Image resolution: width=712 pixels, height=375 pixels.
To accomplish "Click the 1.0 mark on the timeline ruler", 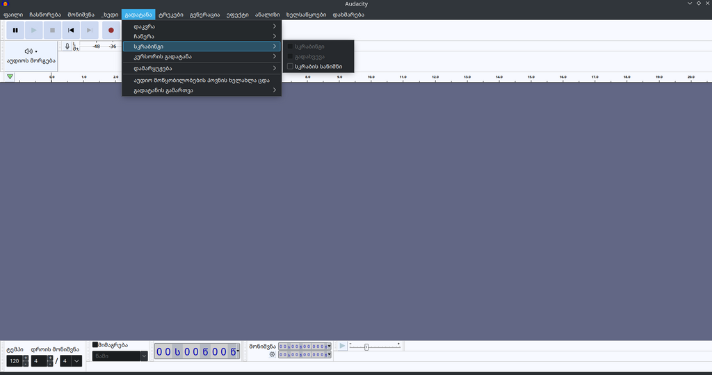I will pyautogui.click(x=84, y=77).
